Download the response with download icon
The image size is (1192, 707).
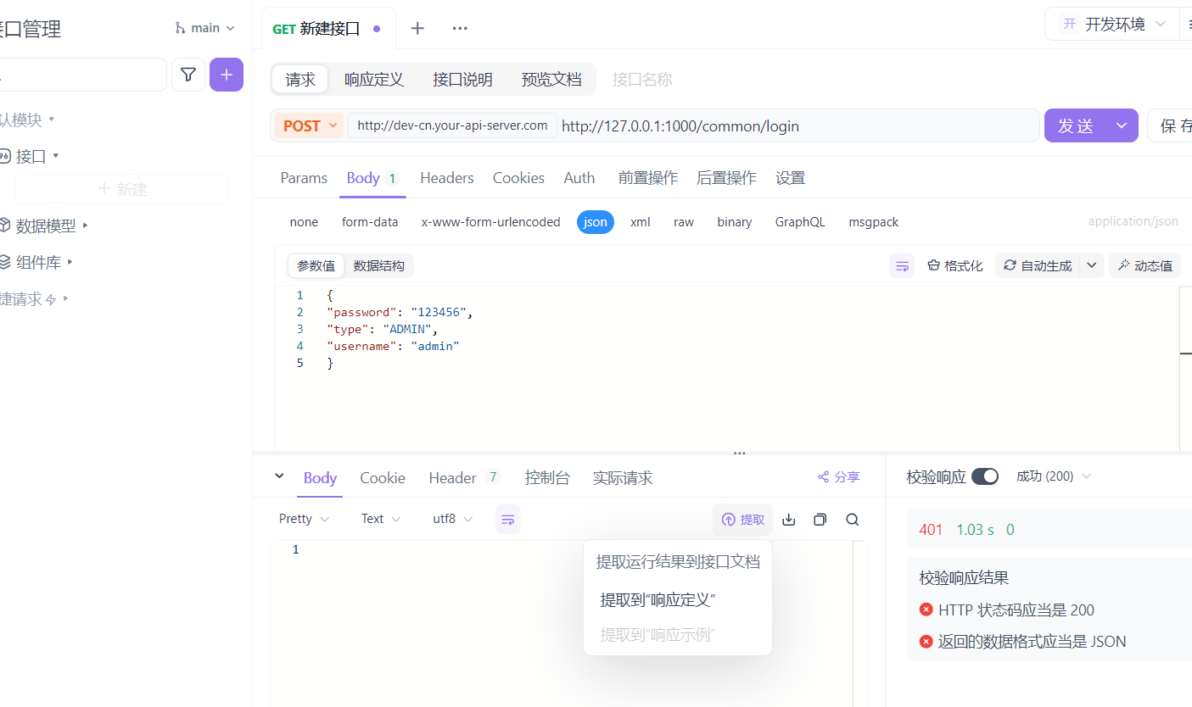click(x=789, y=520)
